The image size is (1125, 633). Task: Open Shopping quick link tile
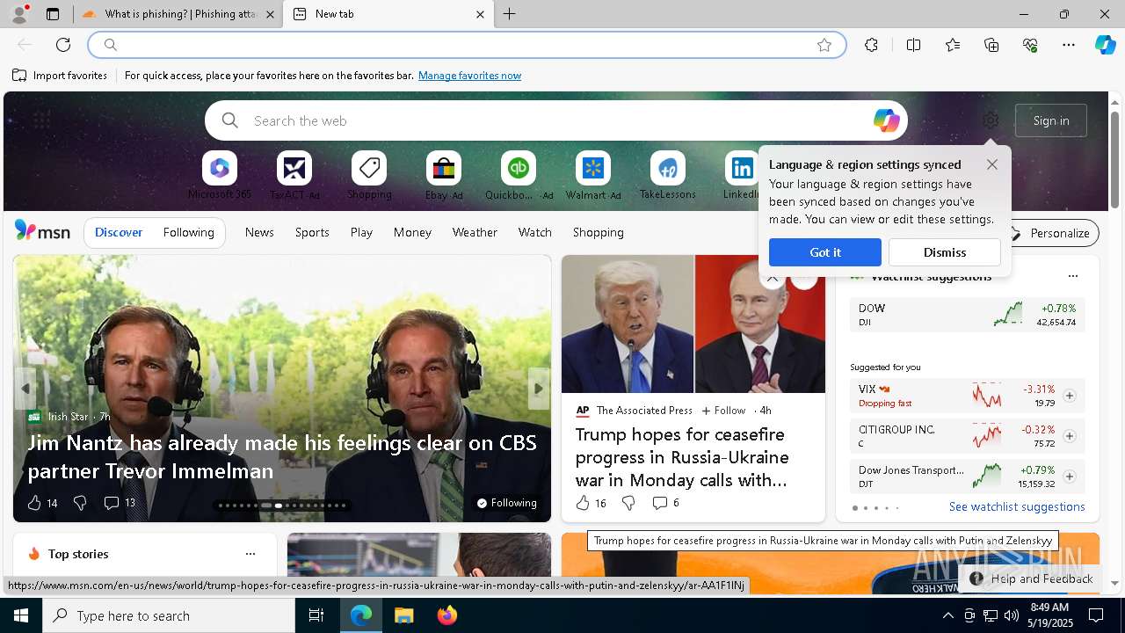[369, 176]
